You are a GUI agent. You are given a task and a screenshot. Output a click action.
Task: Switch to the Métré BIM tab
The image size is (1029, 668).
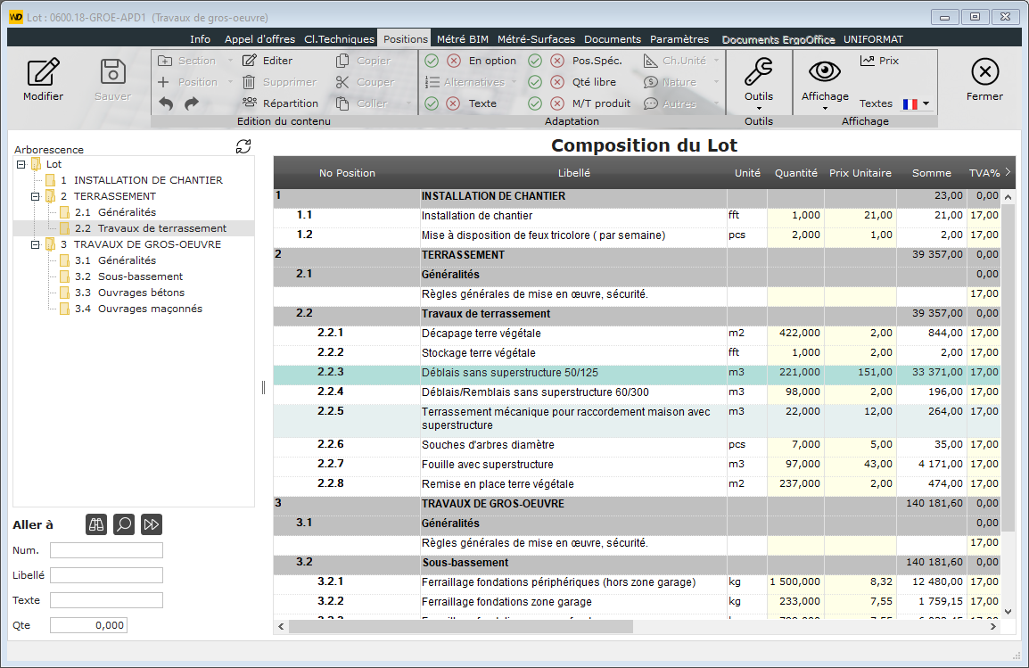tap(462, 39)
